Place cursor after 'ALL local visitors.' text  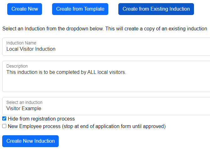pyautogui.click(x=127, y=72)
